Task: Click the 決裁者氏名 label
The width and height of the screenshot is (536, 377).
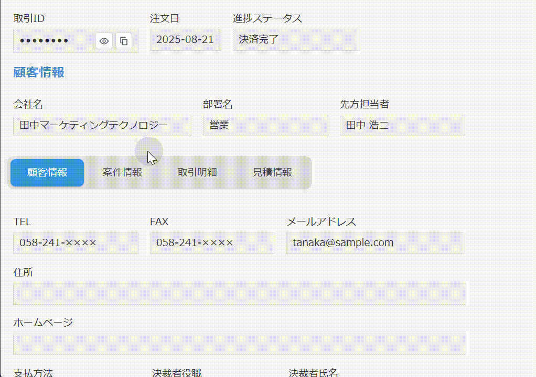Action: tap(314, 372)
